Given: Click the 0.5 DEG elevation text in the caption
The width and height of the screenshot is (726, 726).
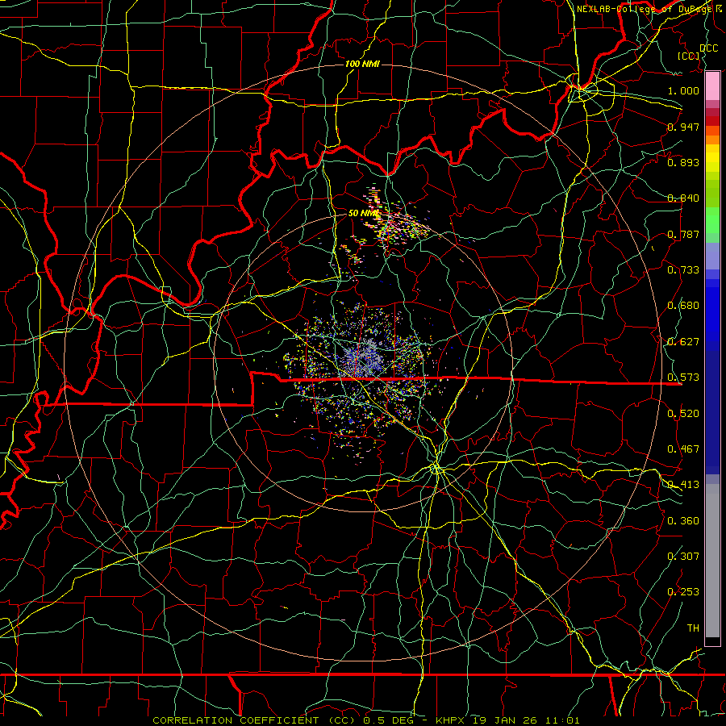Looking at the screenshot, I should pos(389,720).
